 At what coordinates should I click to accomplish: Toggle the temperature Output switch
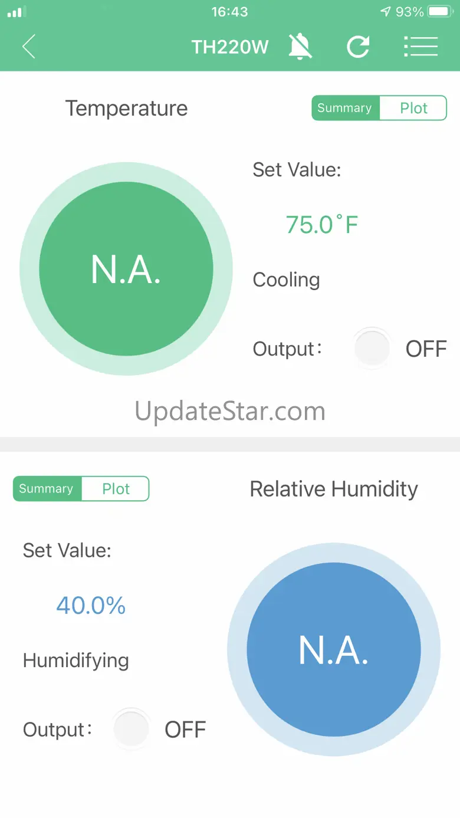[x=372, y=349]
